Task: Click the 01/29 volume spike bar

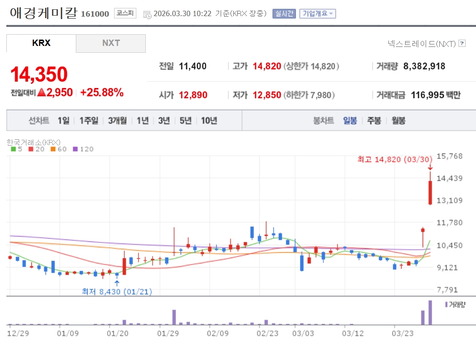Action: coord(174,317)
